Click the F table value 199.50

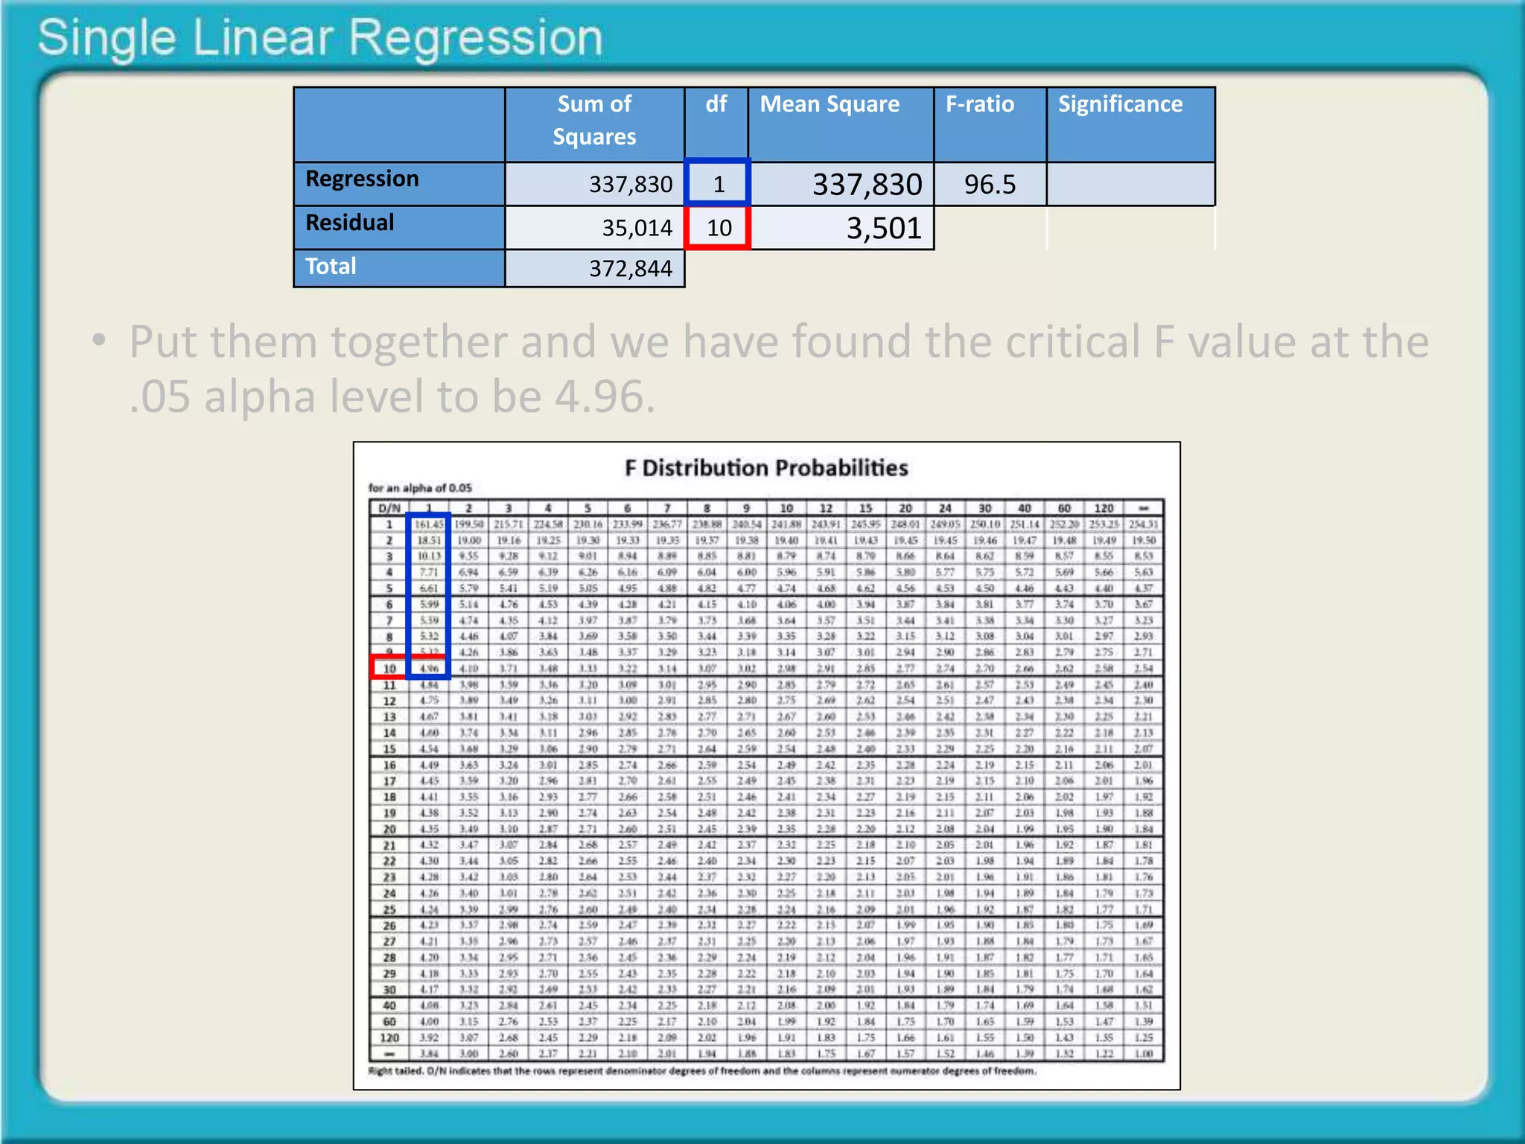pyautogui.click(x=469, y=524)
